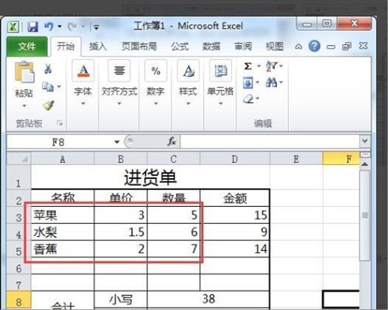
Task: Select the cell with value 1.5
Action: (121, 232)
